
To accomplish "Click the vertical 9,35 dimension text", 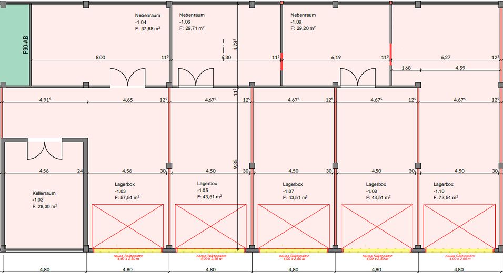I will click(x=235, y=164).
